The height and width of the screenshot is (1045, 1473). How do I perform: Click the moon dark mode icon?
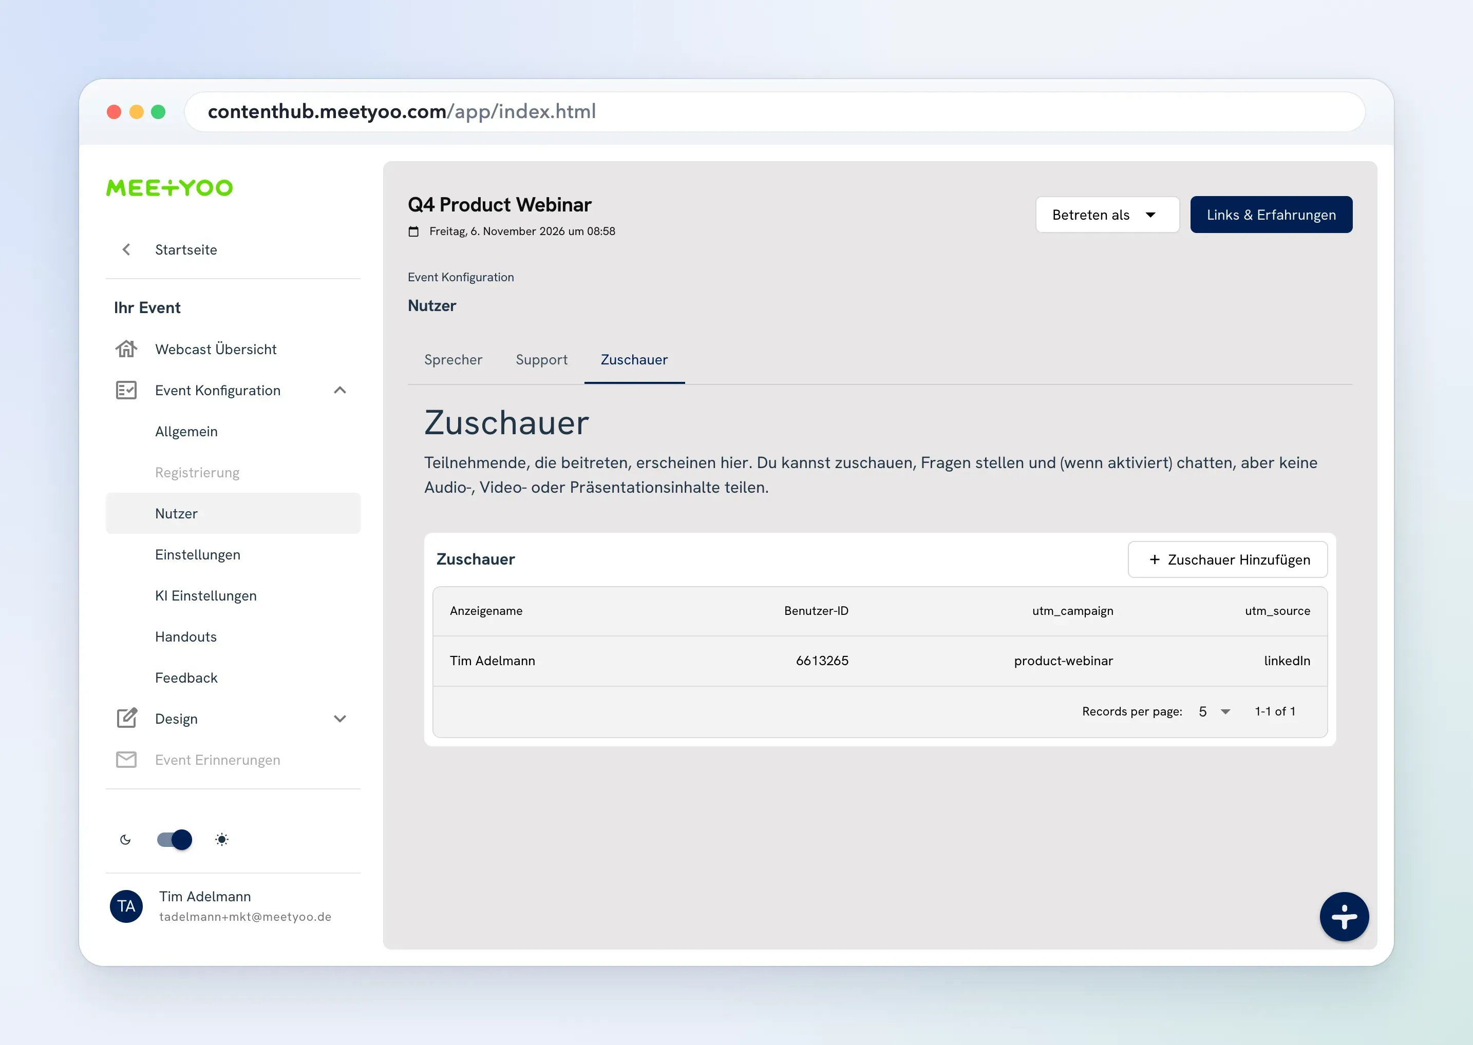(125, 839)
